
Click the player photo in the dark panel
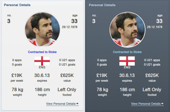(127, 29)
